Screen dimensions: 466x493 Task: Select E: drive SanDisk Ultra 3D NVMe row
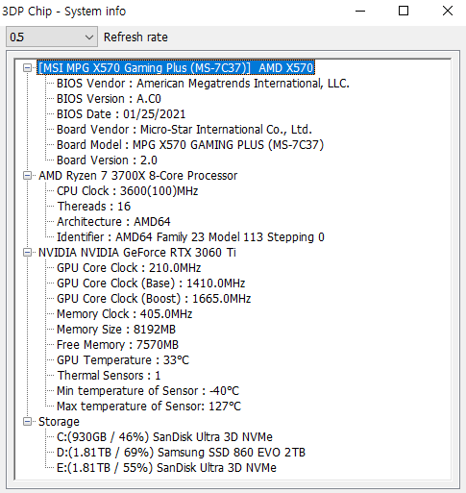(x=166, y=468)
